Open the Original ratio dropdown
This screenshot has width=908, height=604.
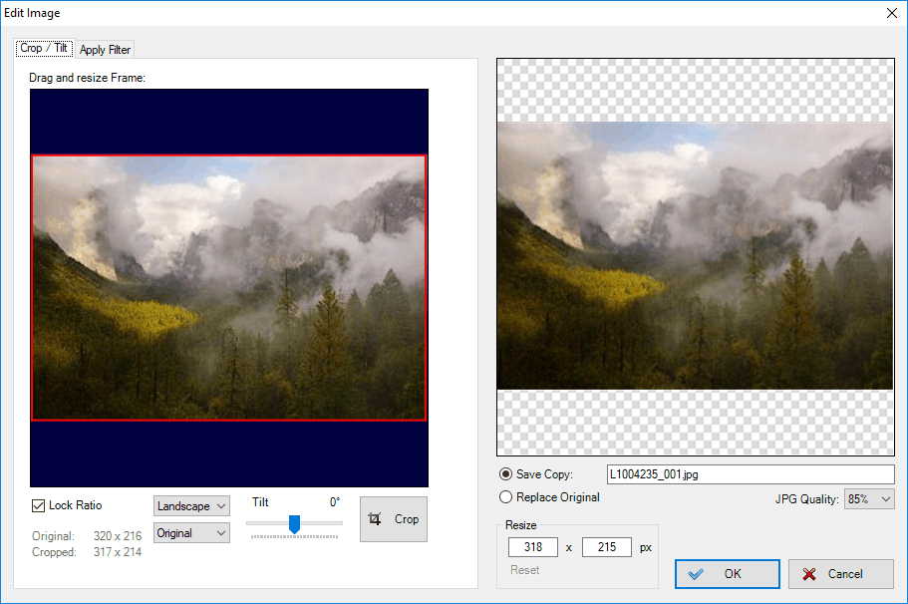pyautogui.click(x=191, y=533)
